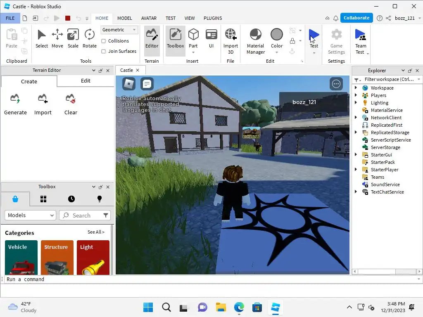This screenshot has height=317, width=423.
Task: Open the Models category dropdown
Action: point(30,215)
